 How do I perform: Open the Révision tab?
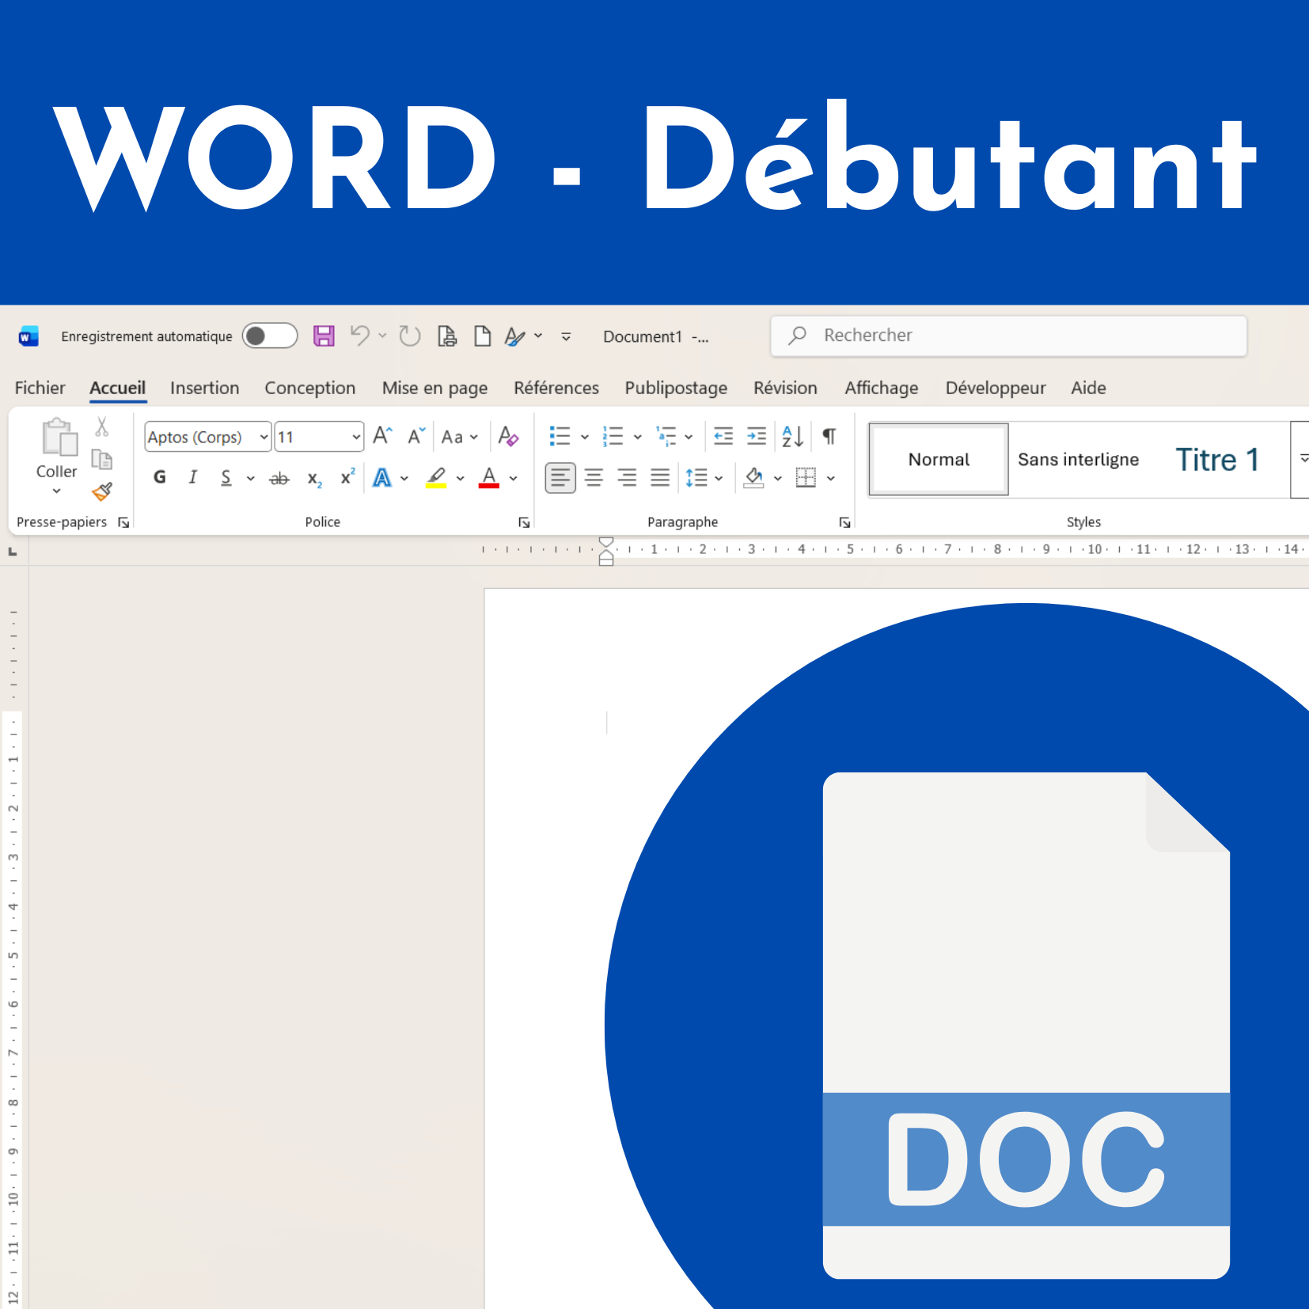coord(785,388)
